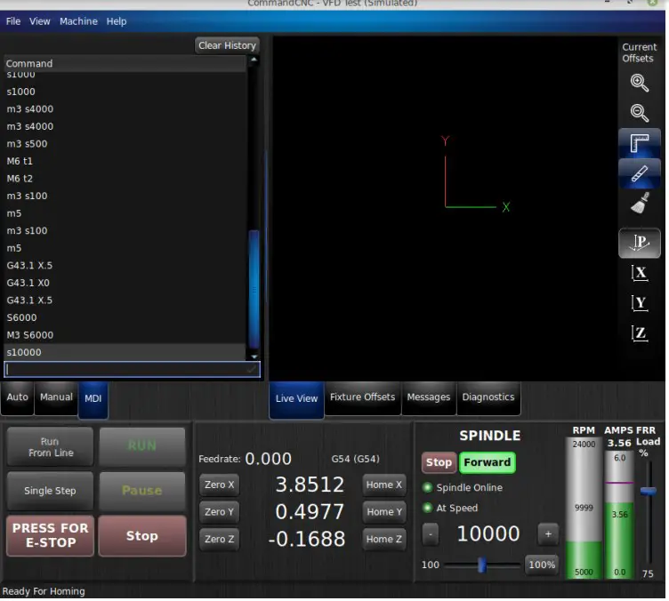Viewport: 669px width, 601px height.
Task: Set spindle direction to Forward
Action: (487, 462)
